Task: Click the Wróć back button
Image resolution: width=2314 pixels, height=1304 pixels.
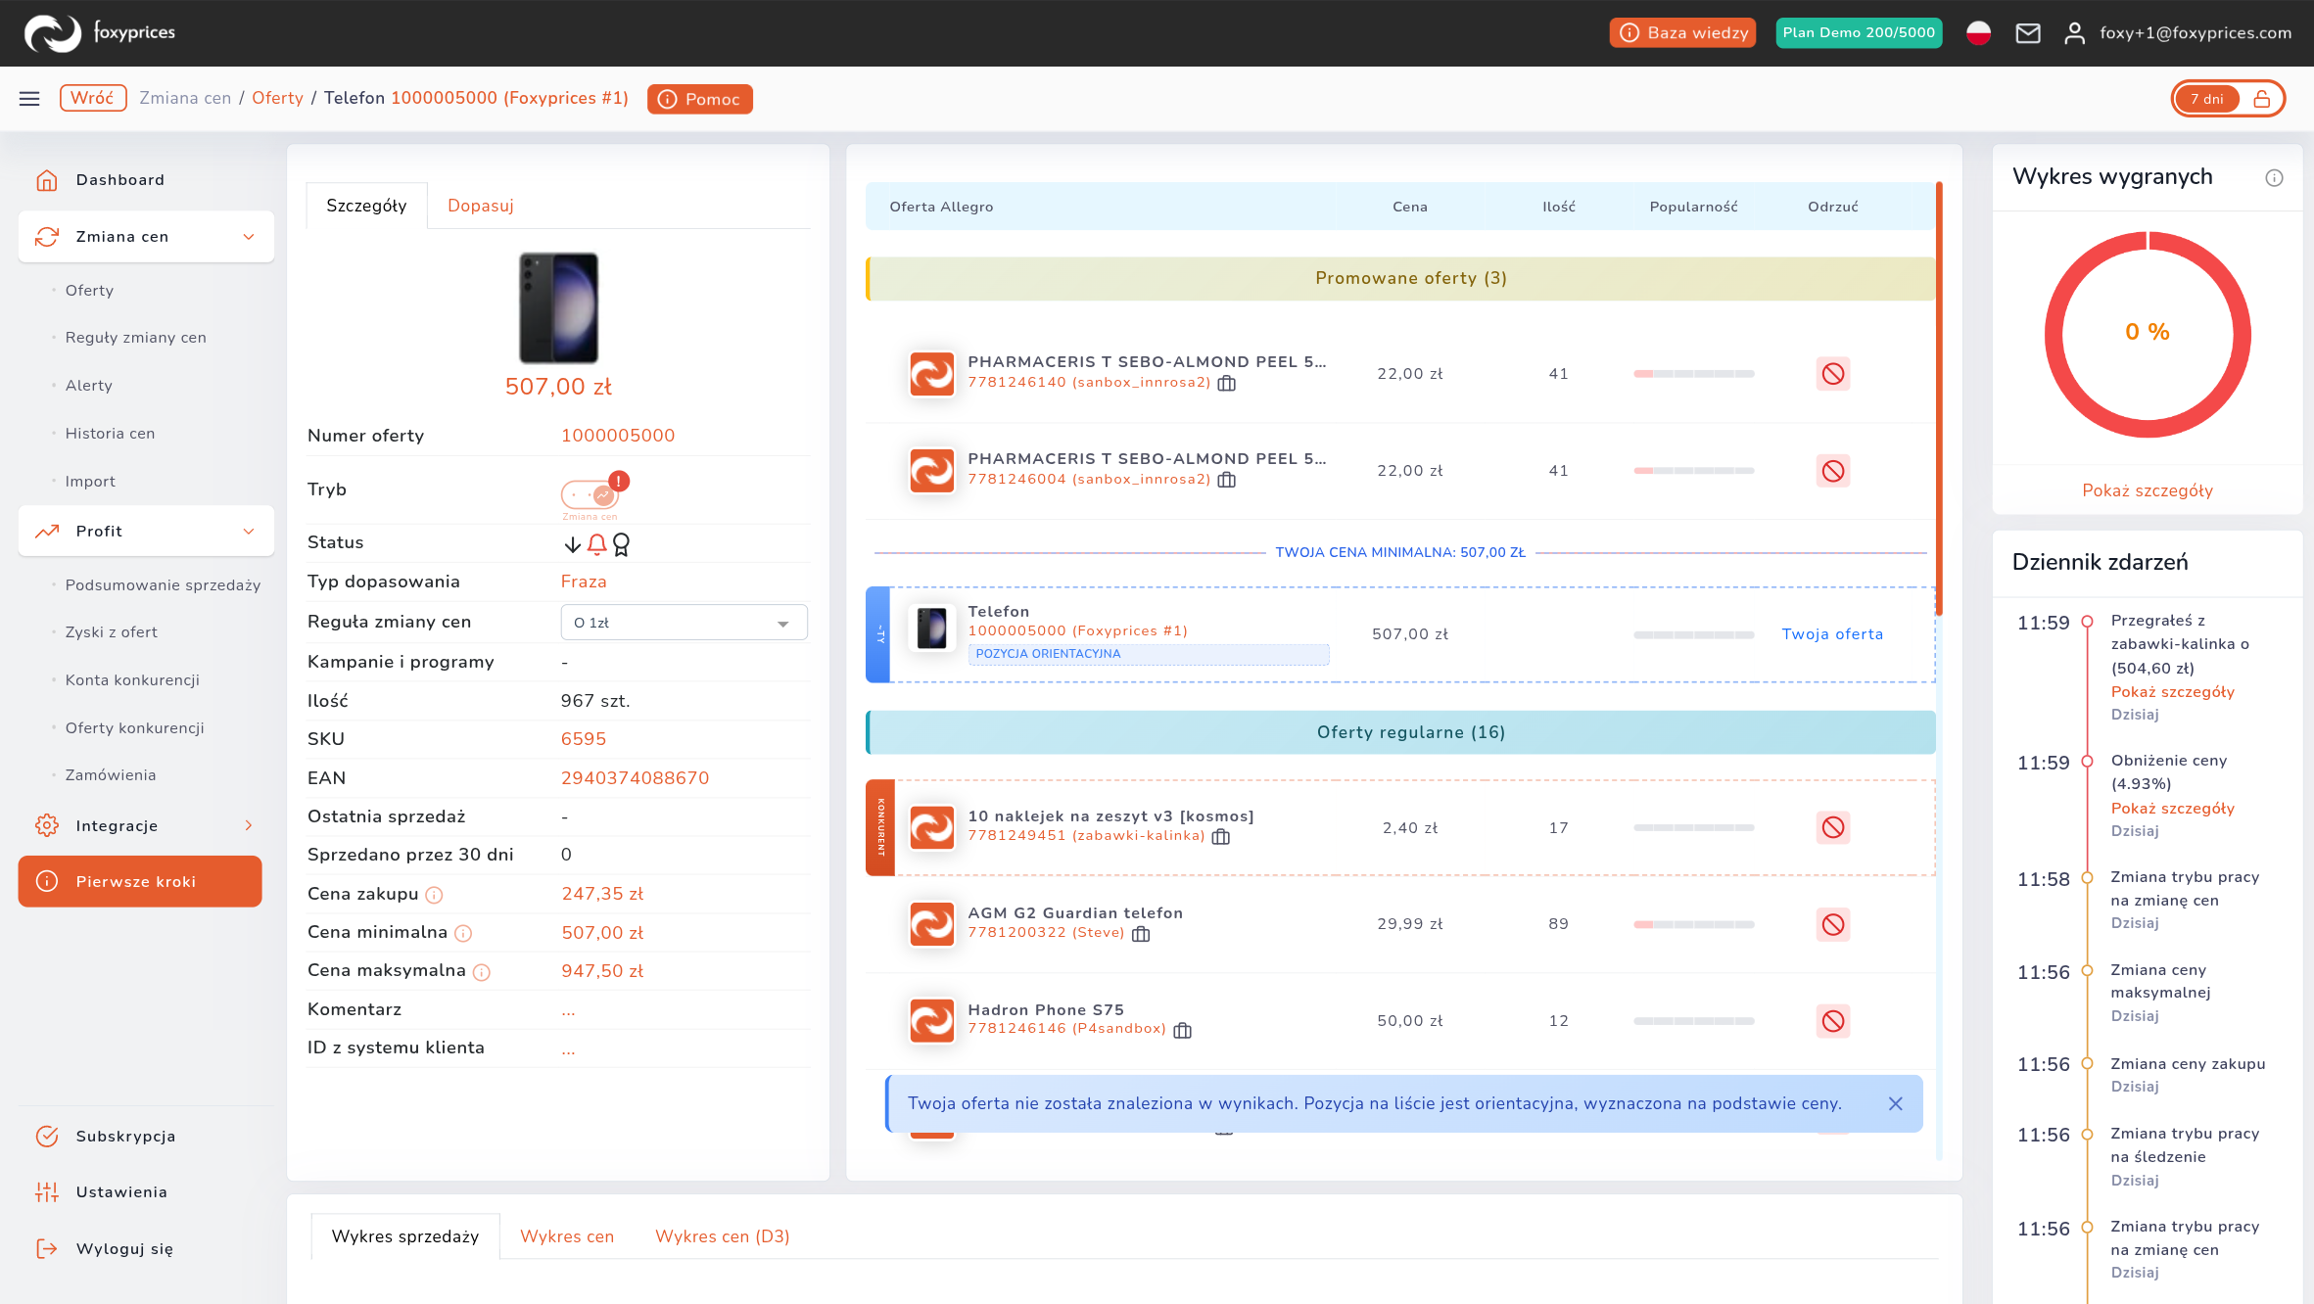Action: coord(93,98)
